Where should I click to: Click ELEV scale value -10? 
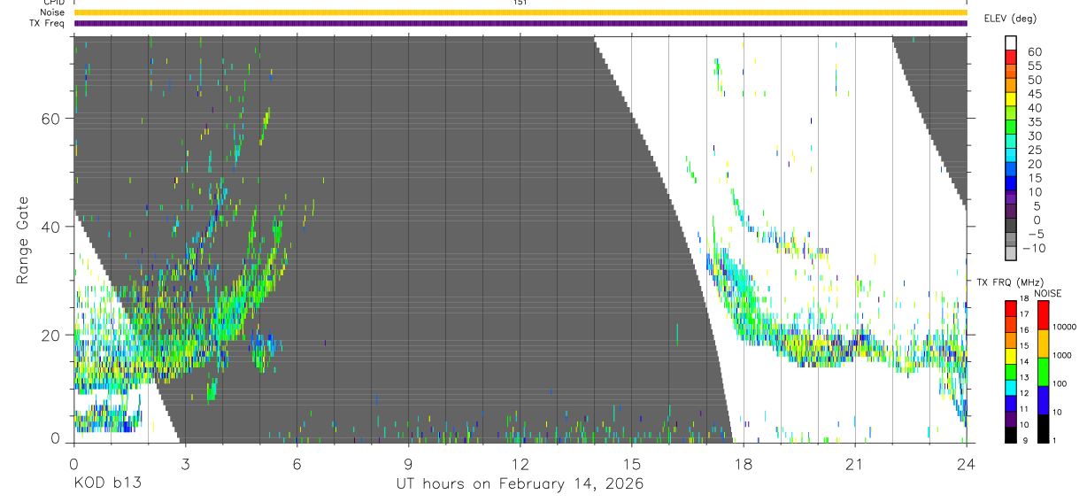(x=1033, y=248)
